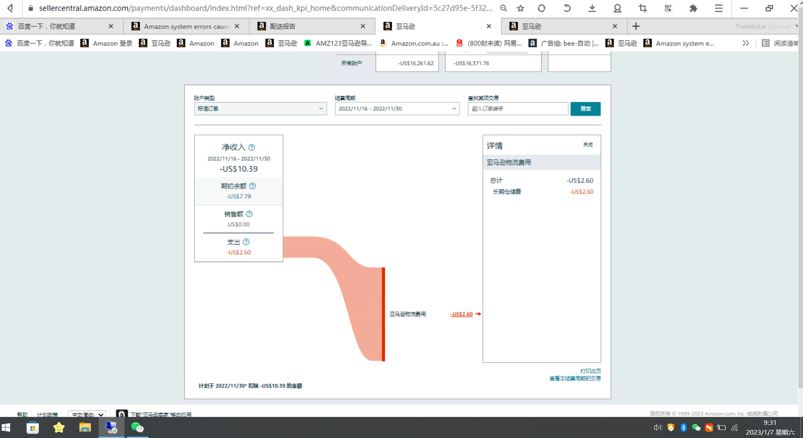Click the order number search field

tap(518, 109)
